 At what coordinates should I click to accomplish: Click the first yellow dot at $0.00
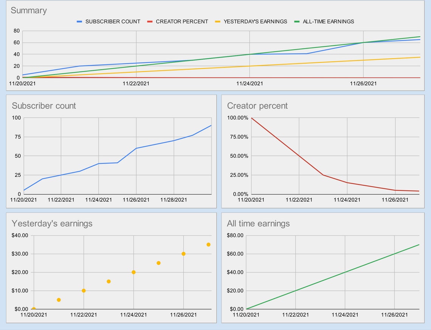pyautogui.click(x=33, y=309)
